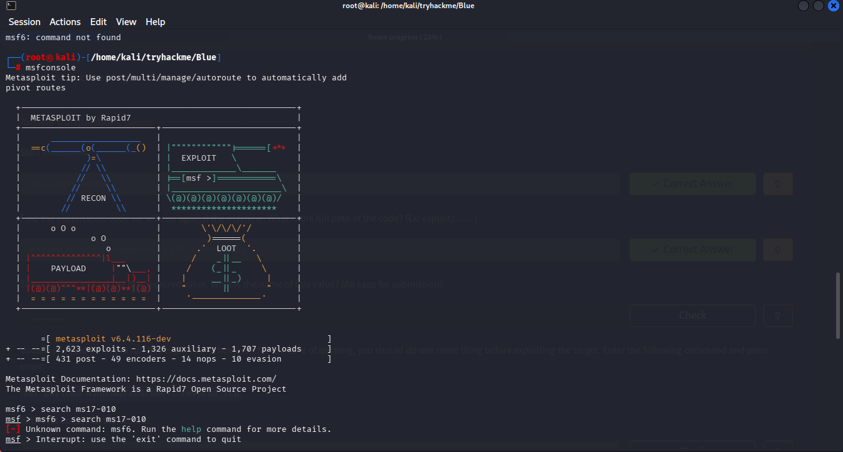Click 'metasploit v6.4.116-dev' version text
843x452 pixels.
(114, 339)
